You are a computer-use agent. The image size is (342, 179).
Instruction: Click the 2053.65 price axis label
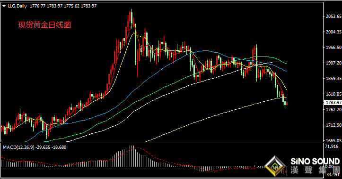(333, 16)
